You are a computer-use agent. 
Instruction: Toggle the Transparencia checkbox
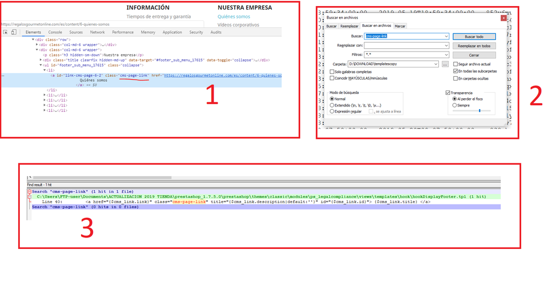click(448, 93)
